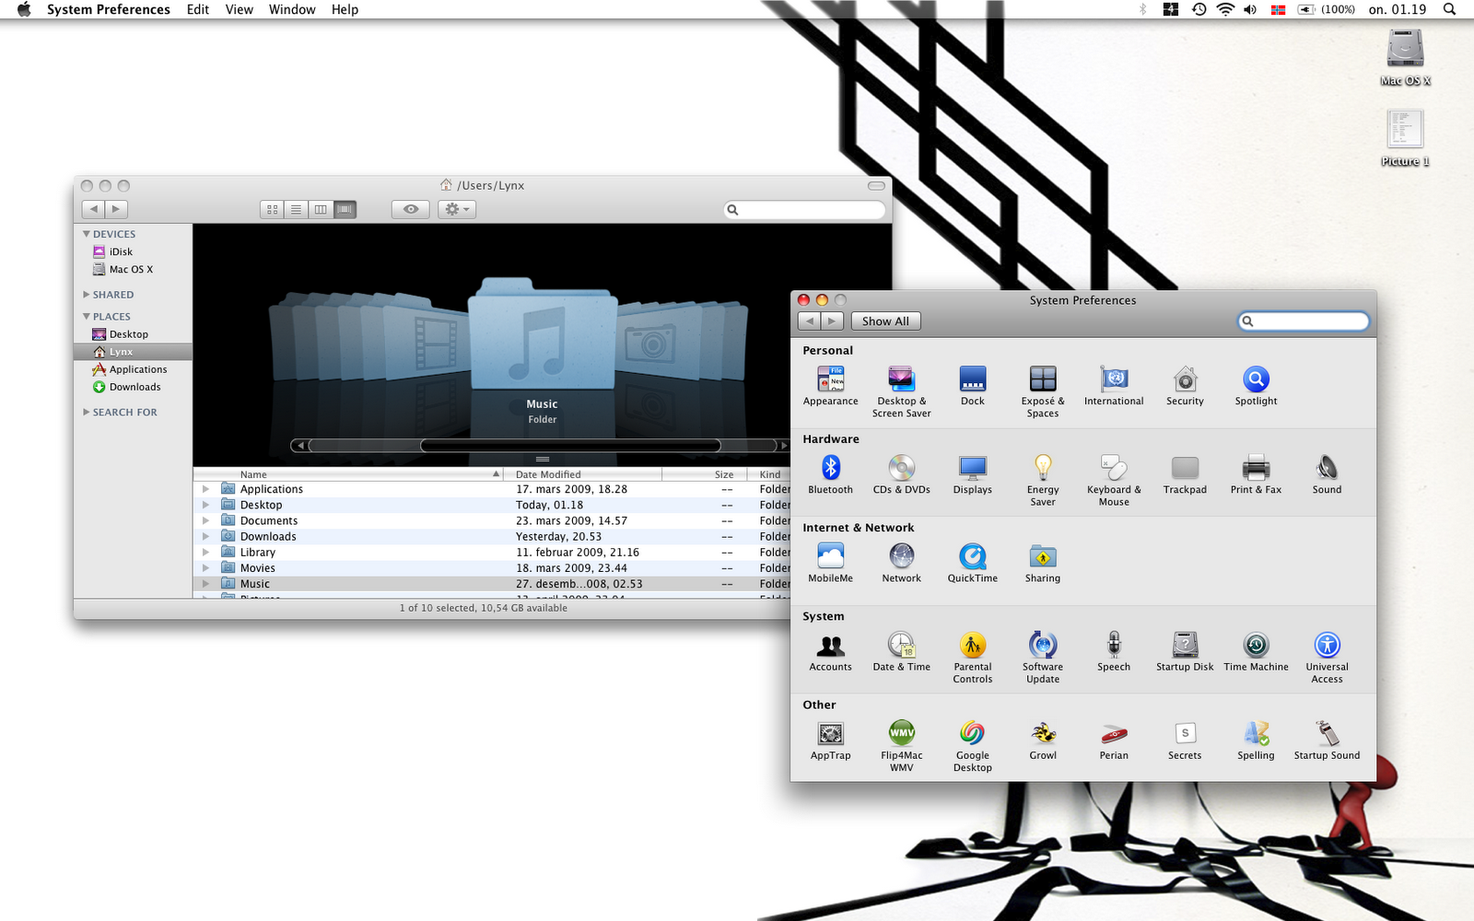Open the Apple menu
The width and height of the screenshot is (1474, 921).
coord(24,9)
